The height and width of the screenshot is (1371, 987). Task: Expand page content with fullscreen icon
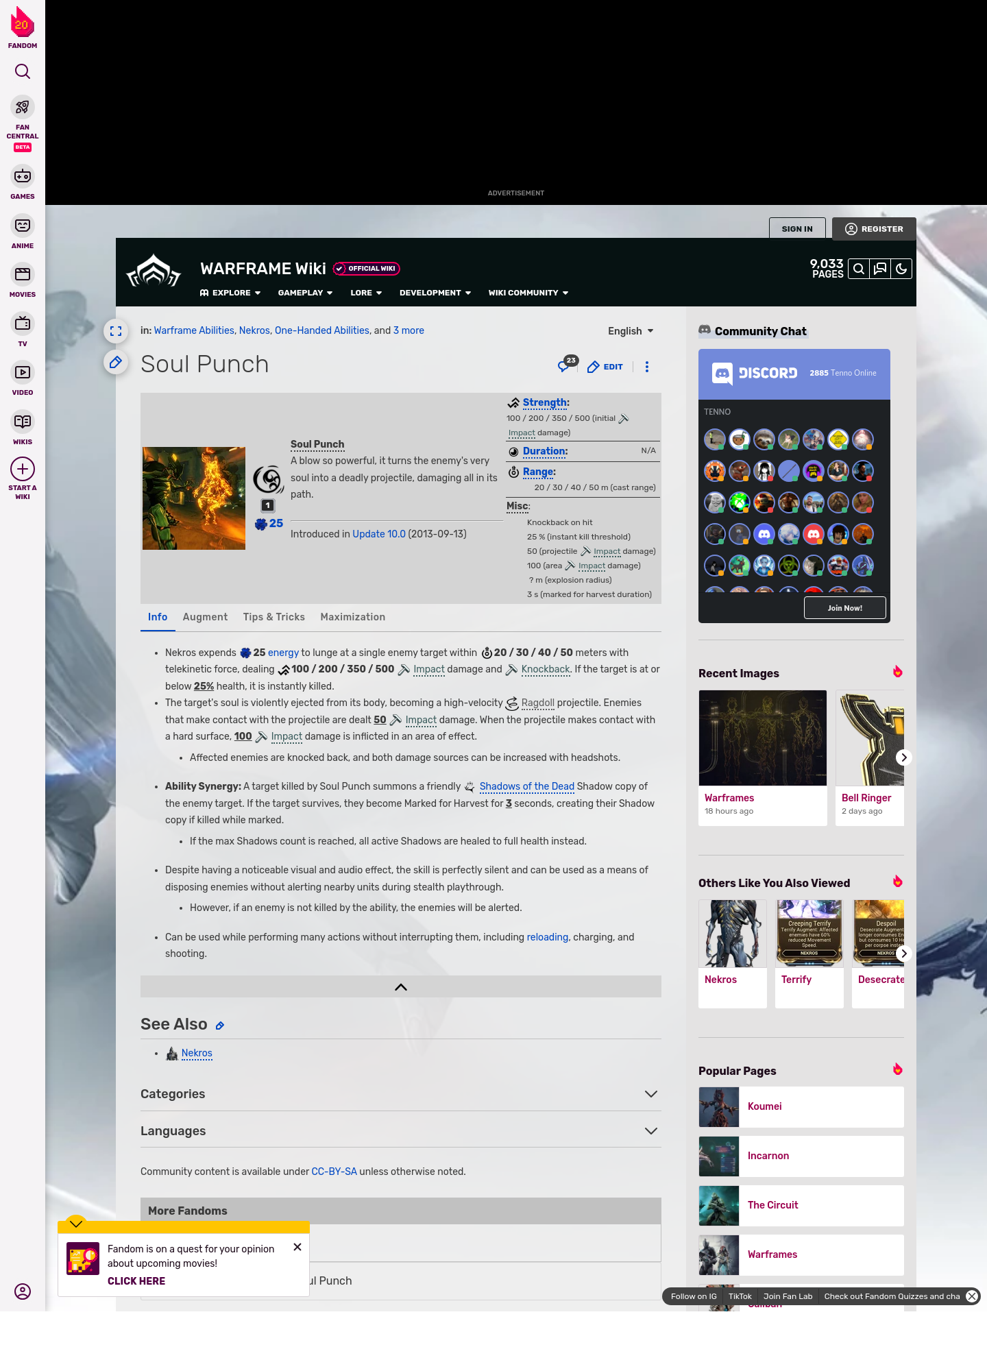click(116, 331)
